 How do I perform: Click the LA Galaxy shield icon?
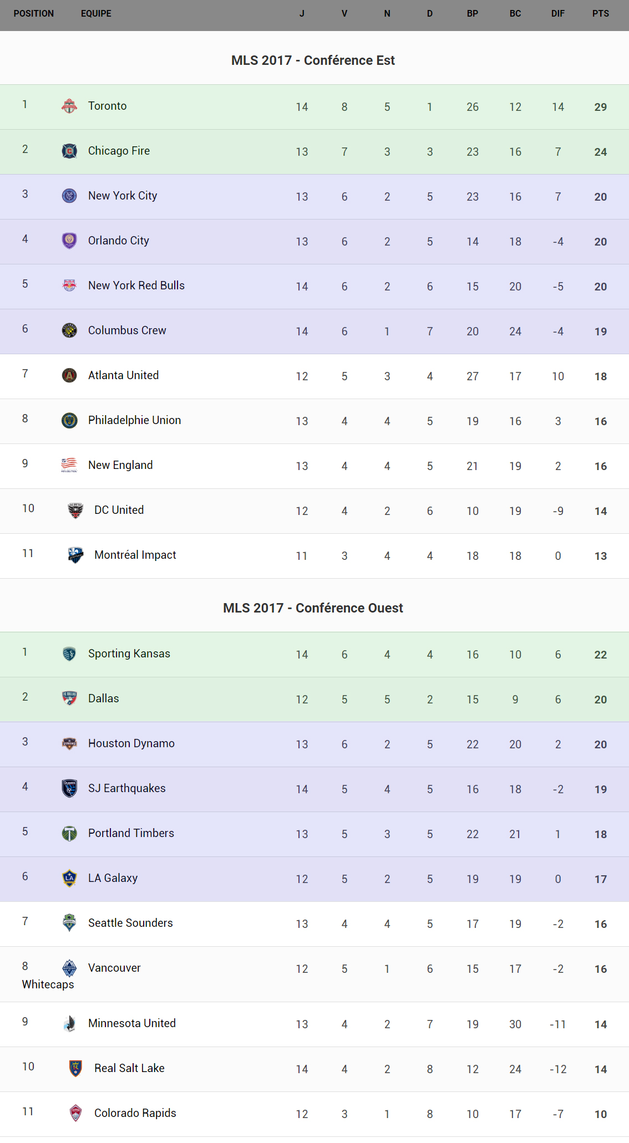(69, 878)
